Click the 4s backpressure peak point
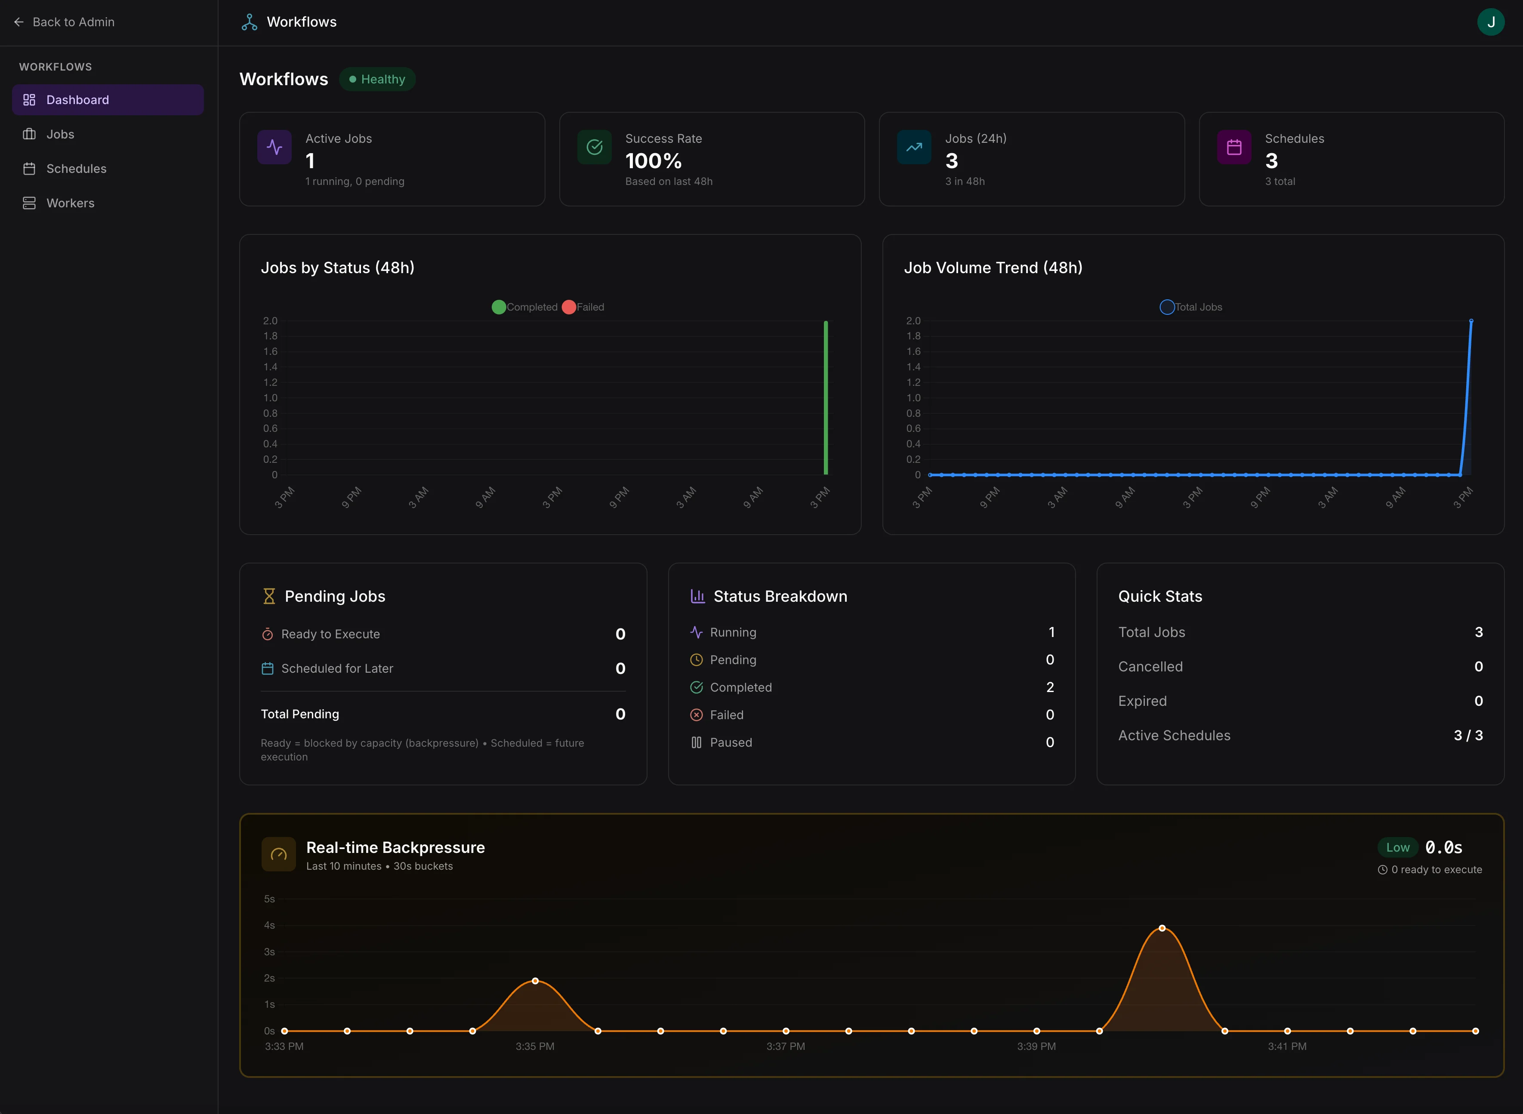Viewport: 1523px width, 1114px height. click(1162, 929)
